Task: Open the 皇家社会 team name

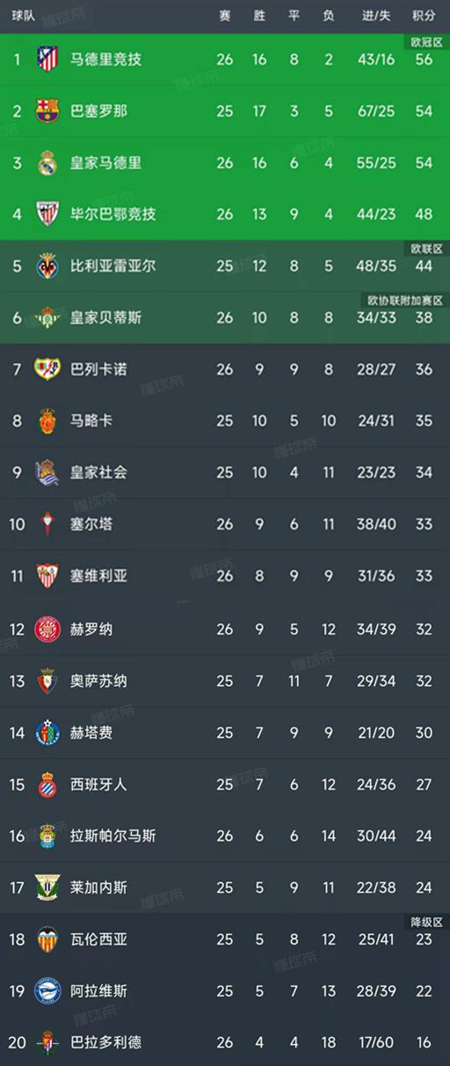Action: [x=98, y=472]
